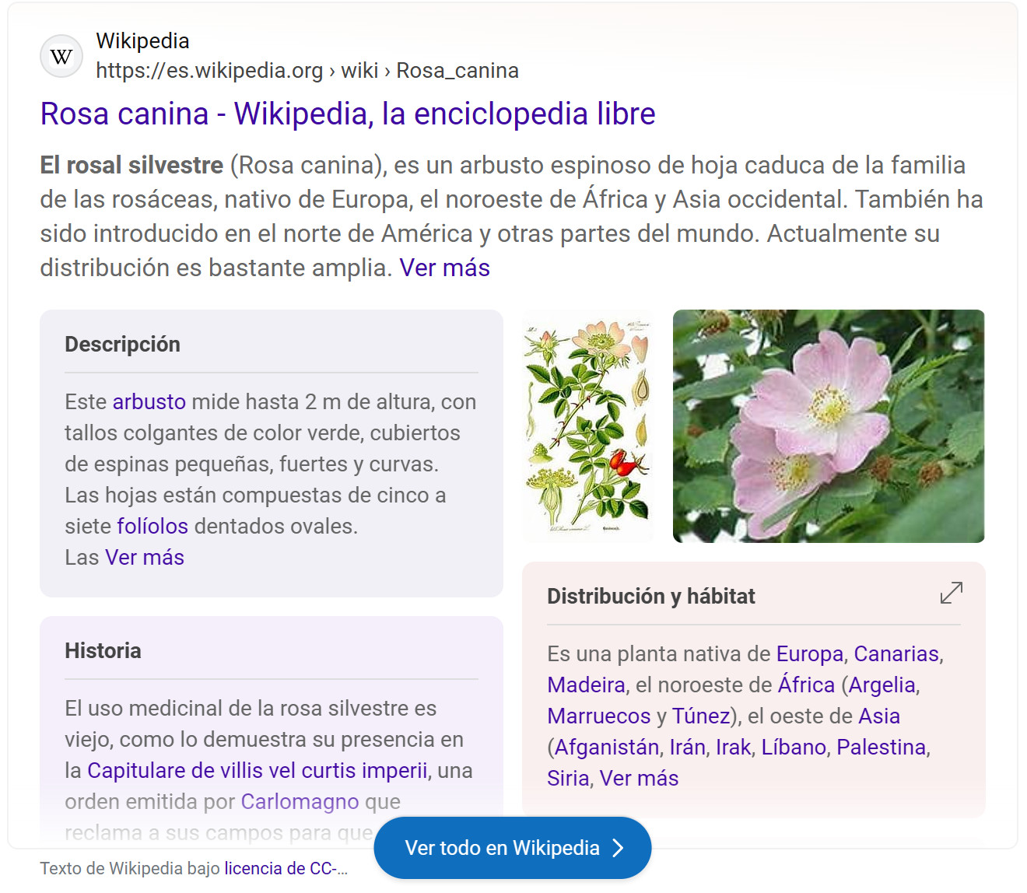Click the bold 'El rosal silvestre' text
The width and height of the screenshot is (1027, 893).
click(131, 165)
